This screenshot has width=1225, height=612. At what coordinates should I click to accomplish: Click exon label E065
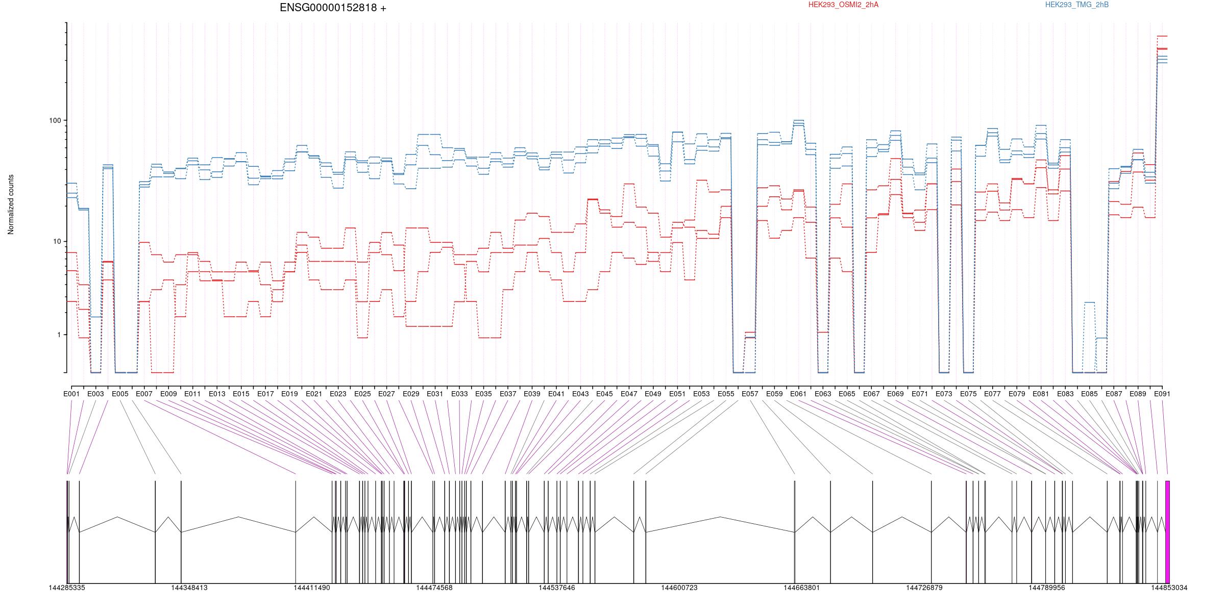point(847,394)
